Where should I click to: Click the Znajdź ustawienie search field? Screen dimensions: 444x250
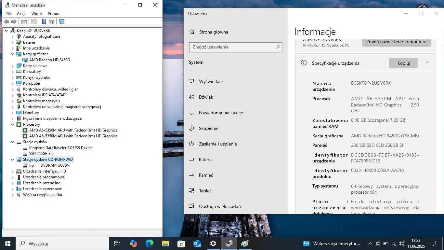[236, 47]
